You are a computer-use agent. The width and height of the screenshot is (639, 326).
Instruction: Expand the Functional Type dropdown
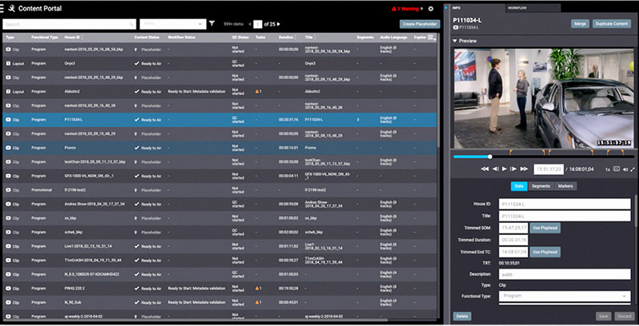point(564,295)
